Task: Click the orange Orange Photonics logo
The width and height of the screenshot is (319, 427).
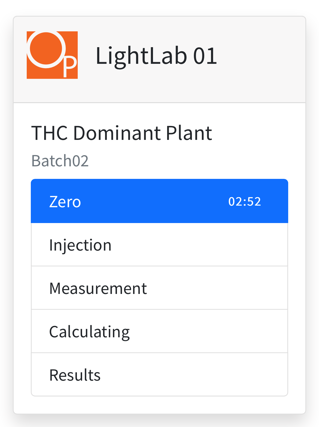Action: click(x=52, y=55)
